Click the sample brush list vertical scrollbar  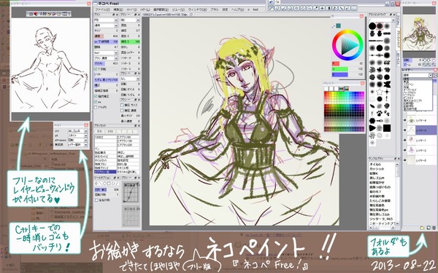[x=398, y=194]
